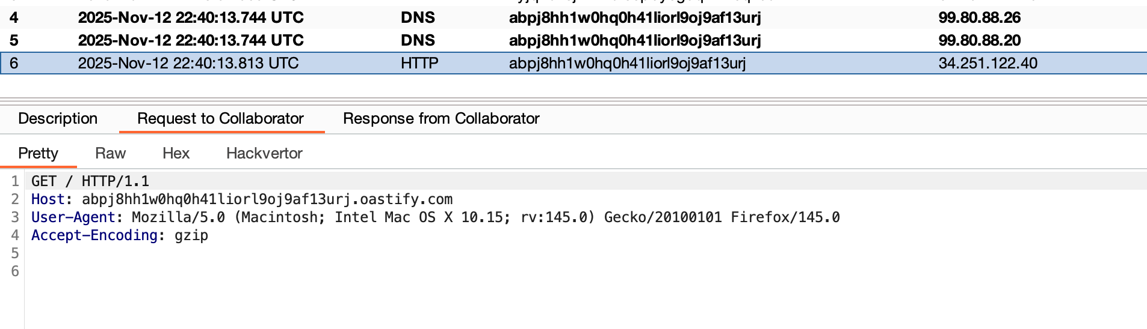
Task: Select the DNS row with IP 99.80.88.20
Action: 979,40
